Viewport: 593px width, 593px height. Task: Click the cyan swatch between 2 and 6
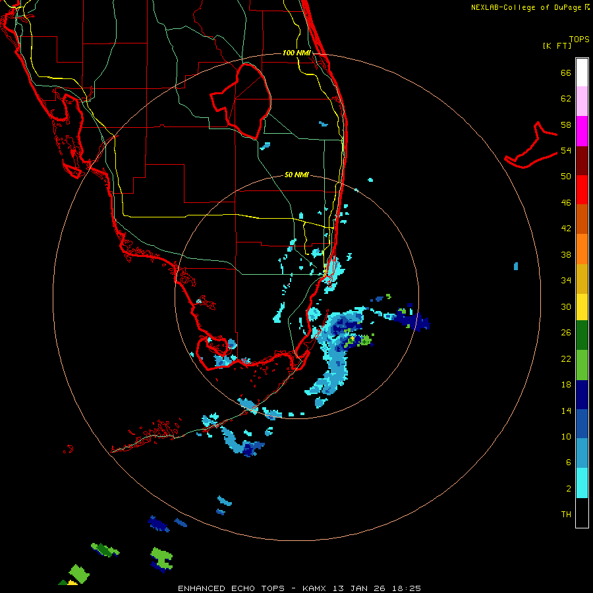(582, 483)
